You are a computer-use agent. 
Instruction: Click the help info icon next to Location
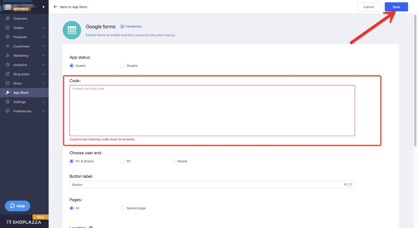tap(91, 227)
